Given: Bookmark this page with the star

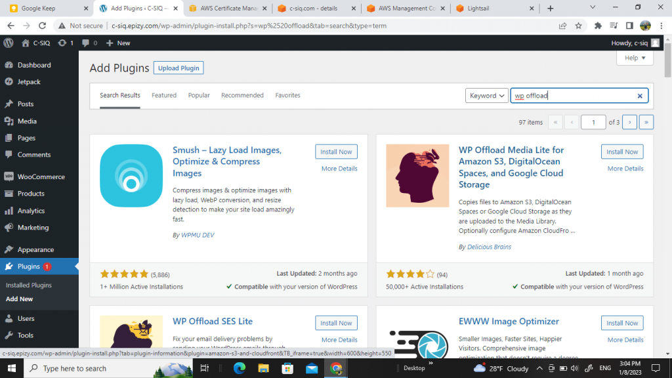Looking at the screenshot, I should pos(579,26).
